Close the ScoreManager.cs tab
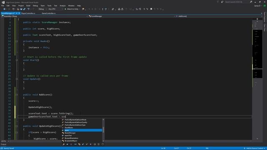The height and width of the screenshot is (150, 267). tap(19, 13)
